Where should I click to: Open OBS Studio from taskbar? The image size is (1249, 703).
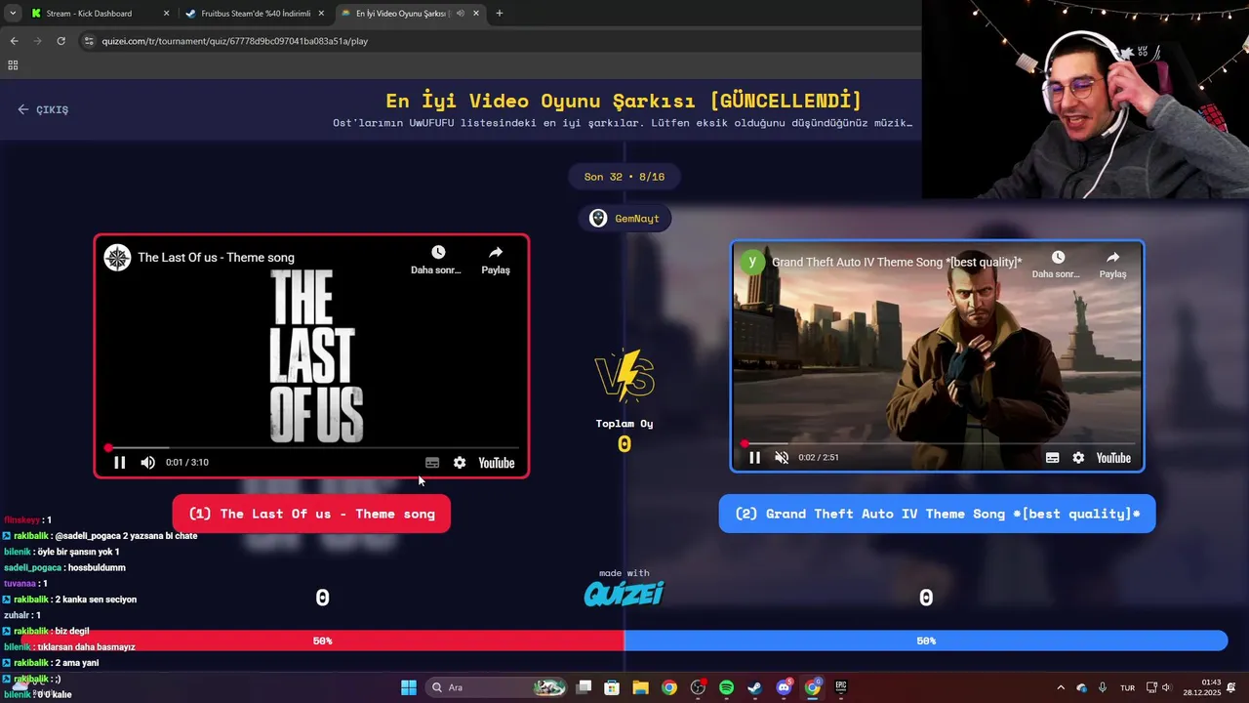(x=698, y=687)
